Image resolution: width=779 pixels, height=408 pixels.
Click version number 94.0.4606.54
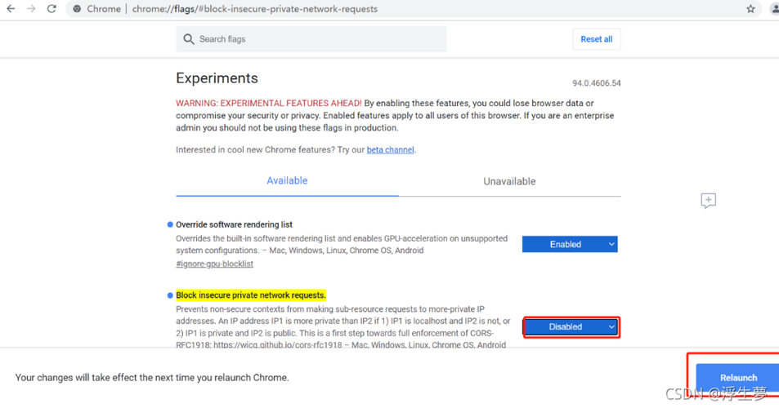[x=596, y=83]
